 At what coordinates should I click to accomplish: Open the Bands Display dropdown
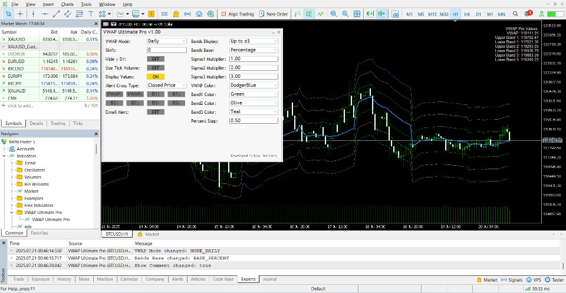click(254, 41)
